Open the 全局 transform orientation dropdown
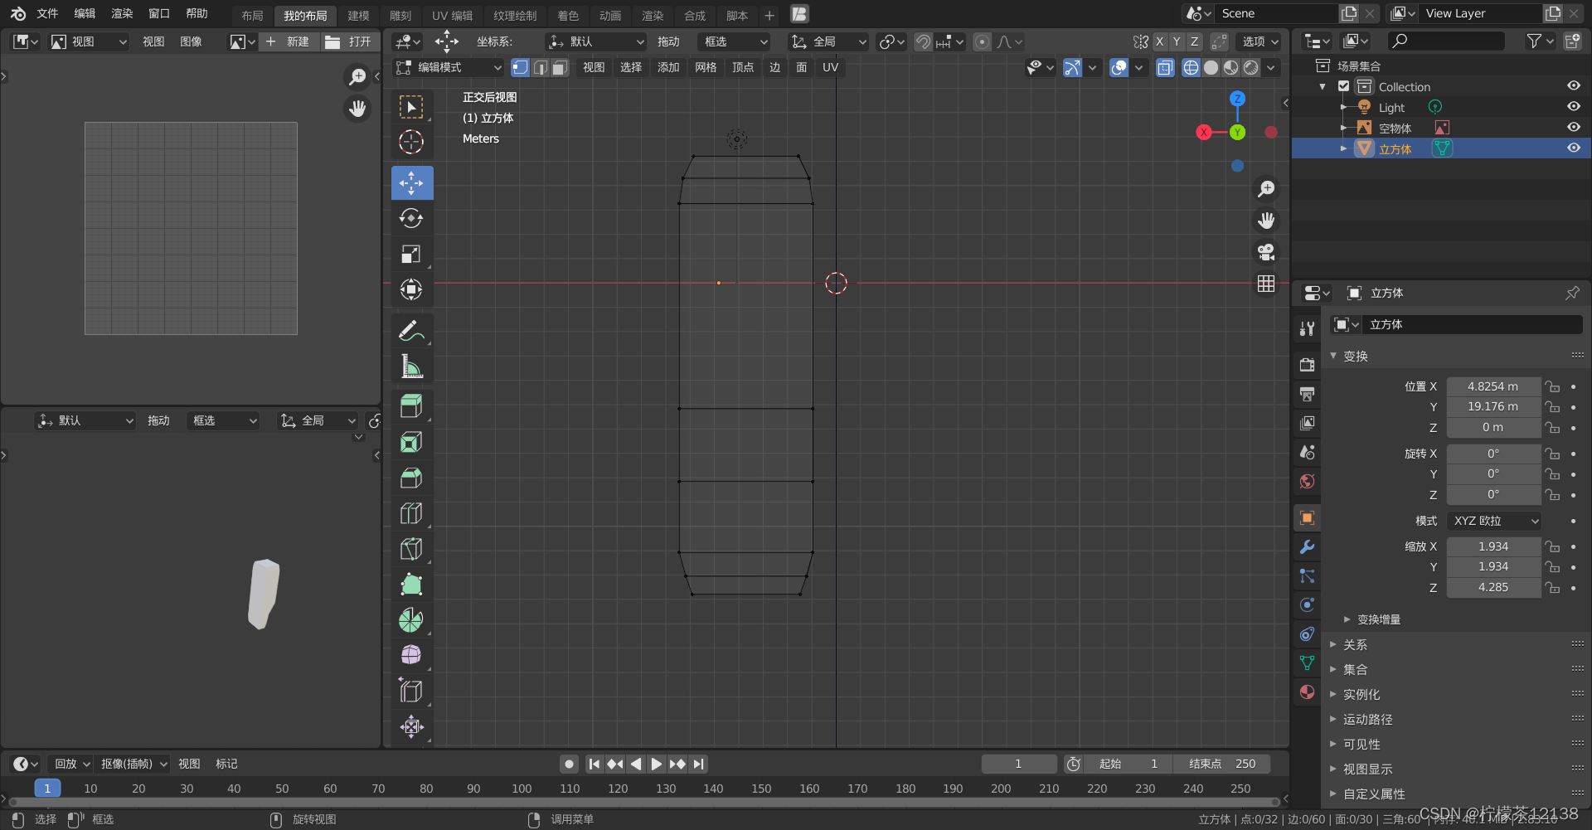The image size is (1592, 830). (828, 41)
